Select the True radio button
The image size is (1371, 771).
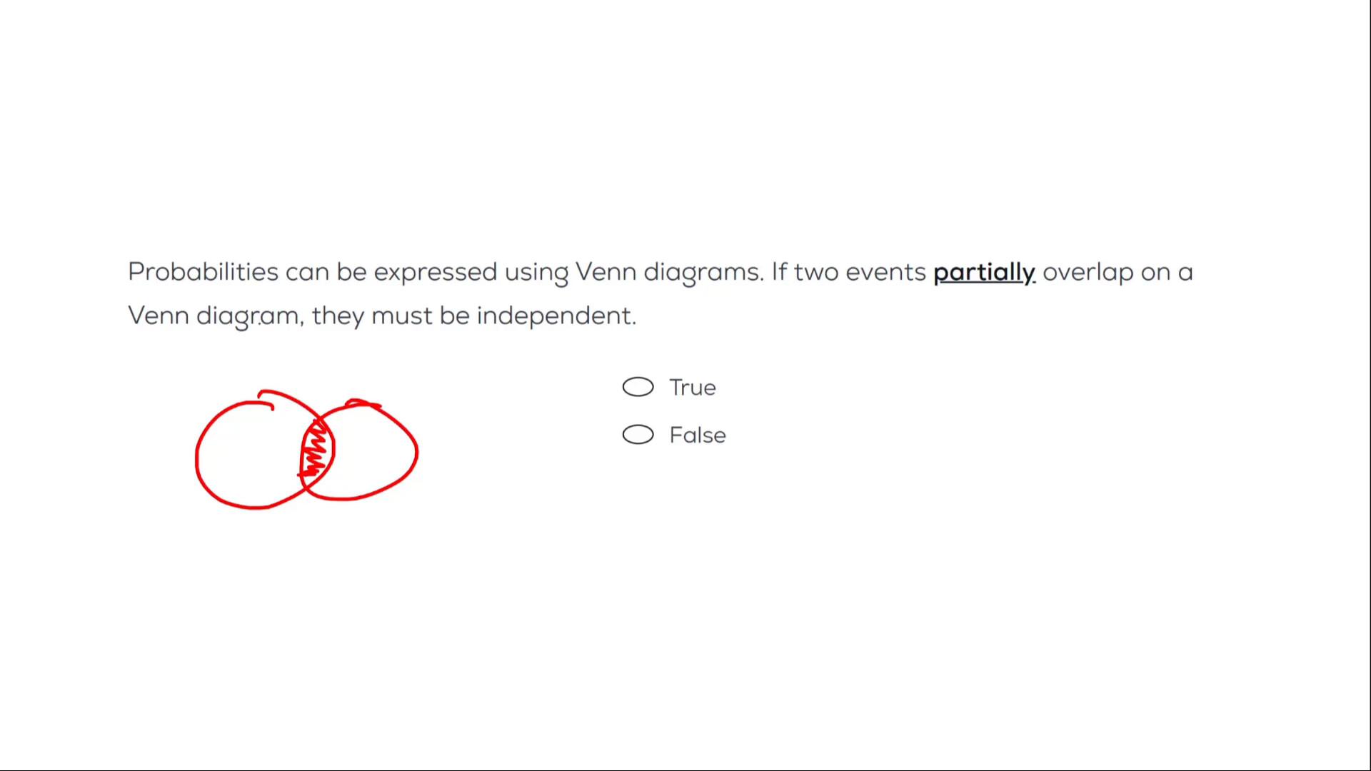click(638, 387)
